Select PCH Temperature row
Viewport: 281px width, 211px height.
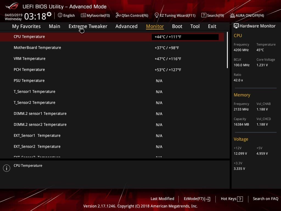click(112, 70)
